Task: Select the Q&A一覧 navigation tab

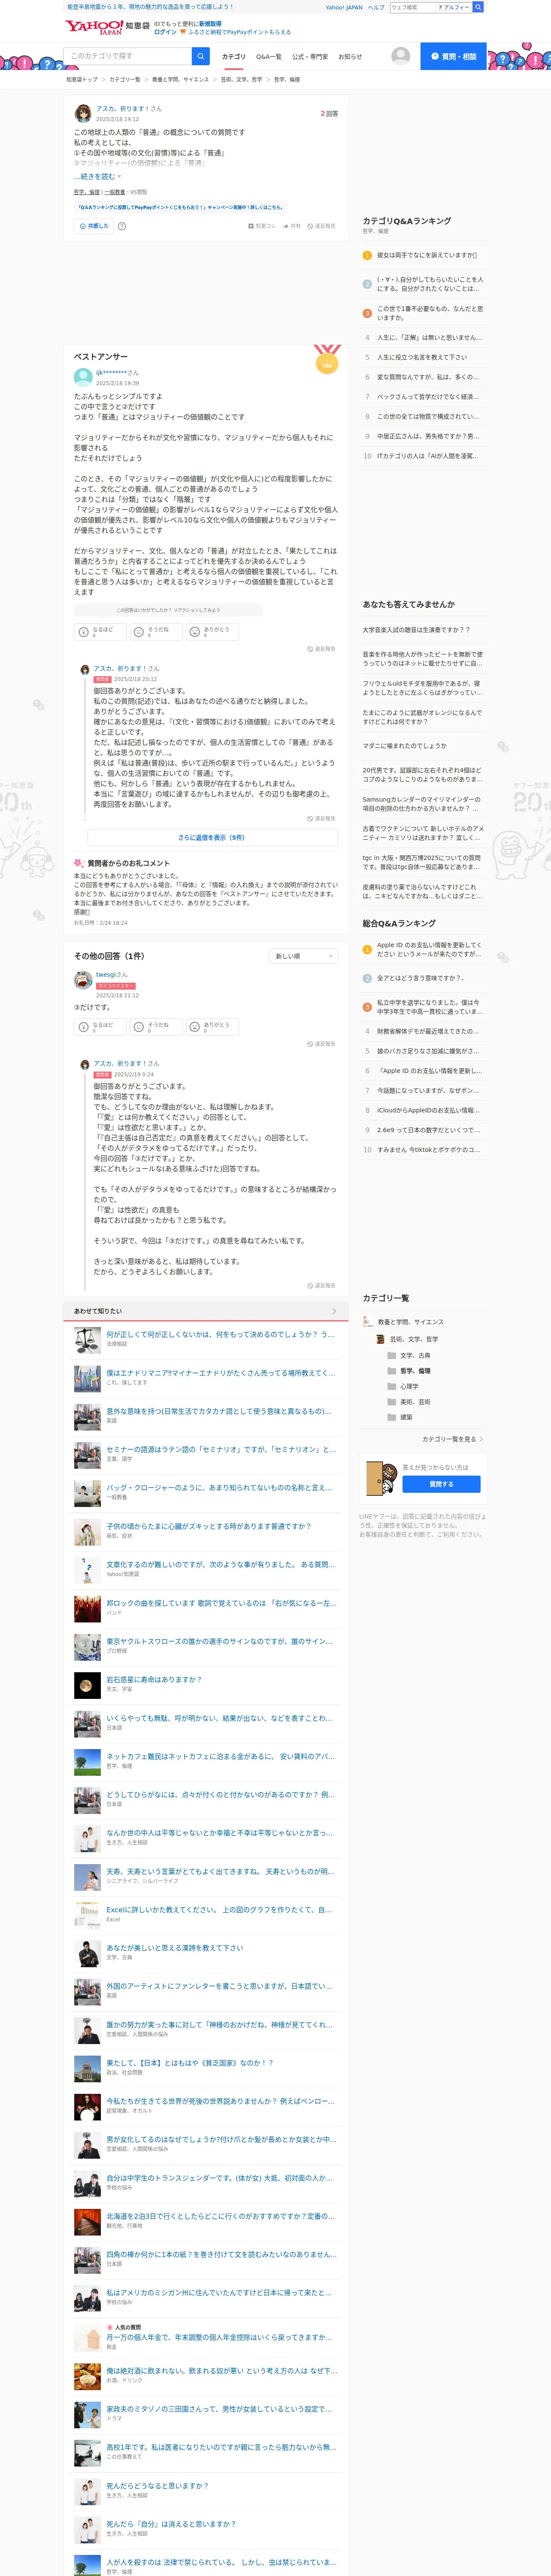Action: click(269, 57)
